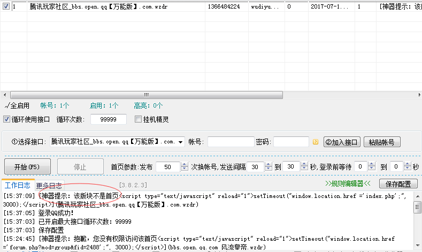Click the log panel's scroll up arrow
Screen dimensions: 422x252
click(417, 196)
